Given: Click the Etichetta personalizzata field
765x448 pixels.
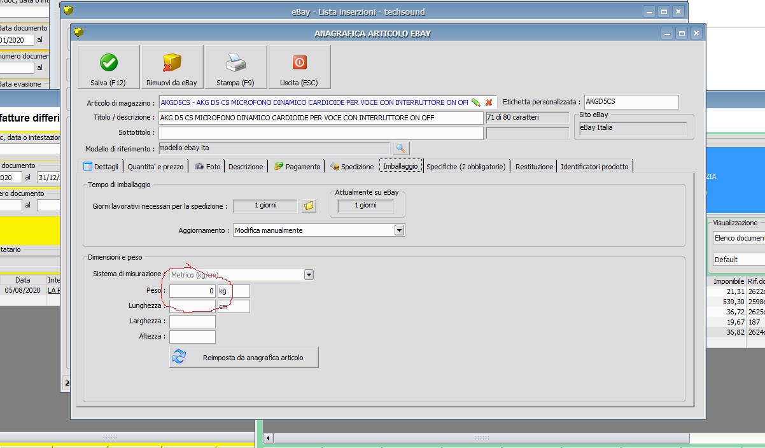Looking at the screenshot, I should (631, 102).
